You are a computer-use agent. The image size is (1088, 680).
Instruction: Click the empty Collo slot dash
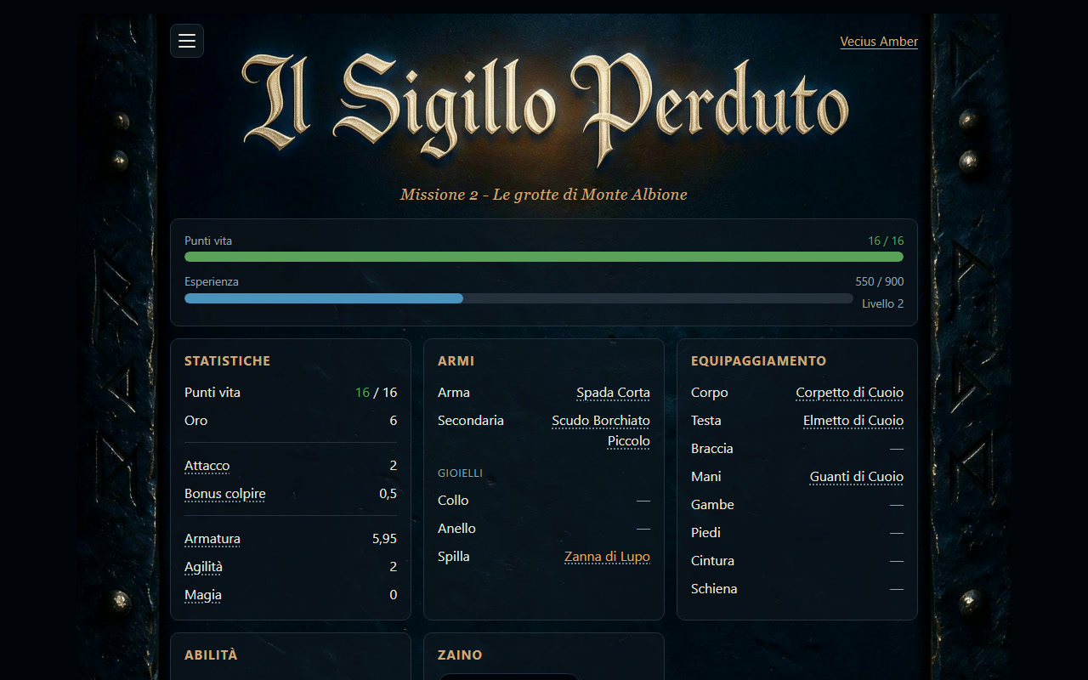(x=643, y=501)
